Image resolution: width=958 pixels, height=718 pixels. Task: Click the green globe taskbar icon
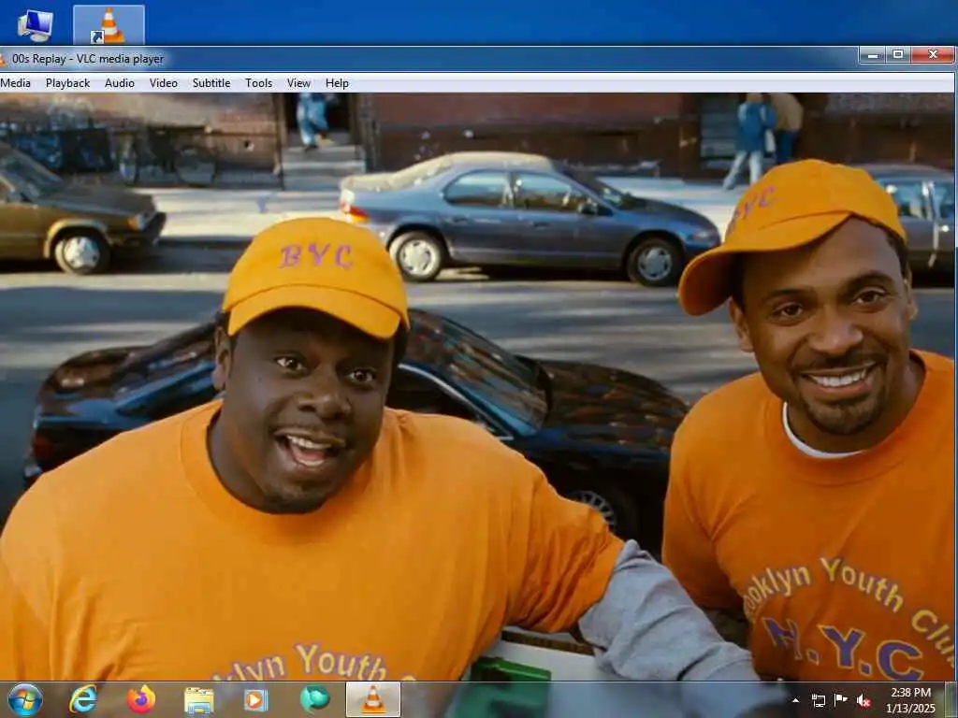coord(314,699)
